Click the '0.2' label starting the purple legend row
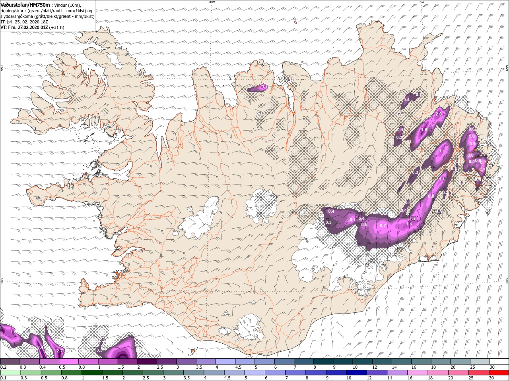 click(3, 368)
